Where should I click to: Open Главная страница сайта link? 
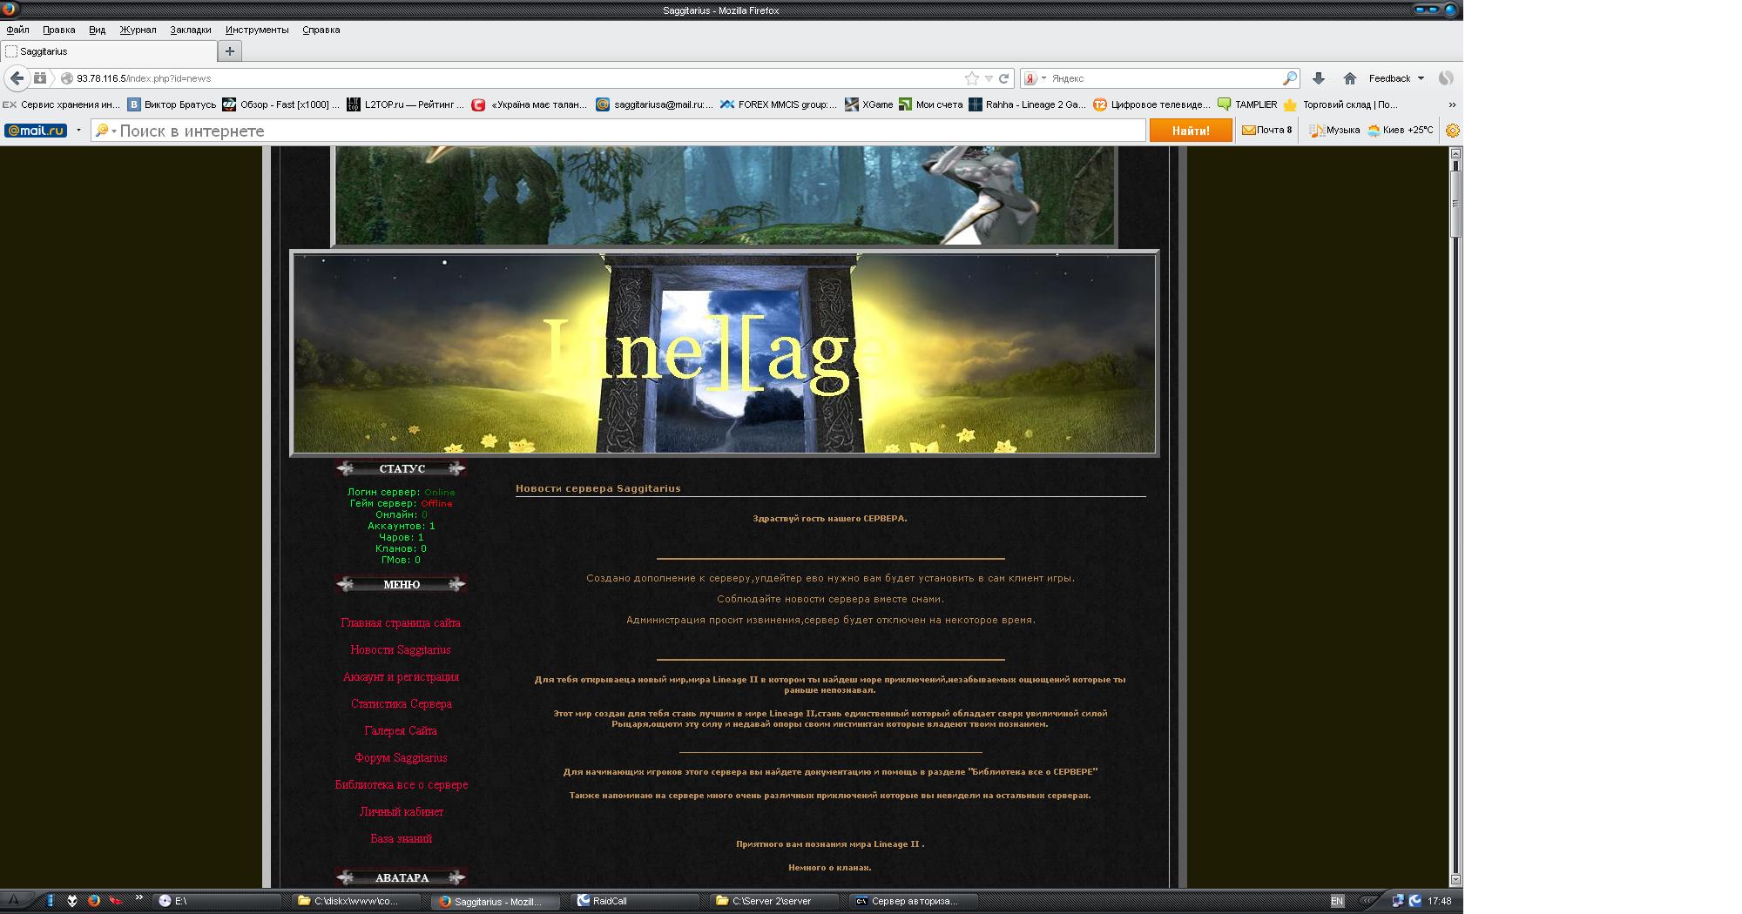point(401,623)
